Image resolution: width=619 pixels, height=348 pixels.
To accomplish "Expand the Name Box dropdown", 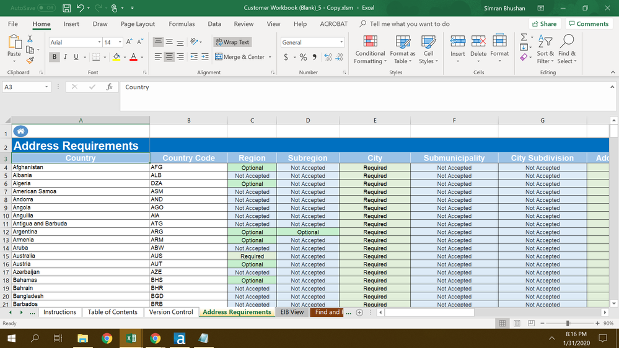I will tap(46, 87).
